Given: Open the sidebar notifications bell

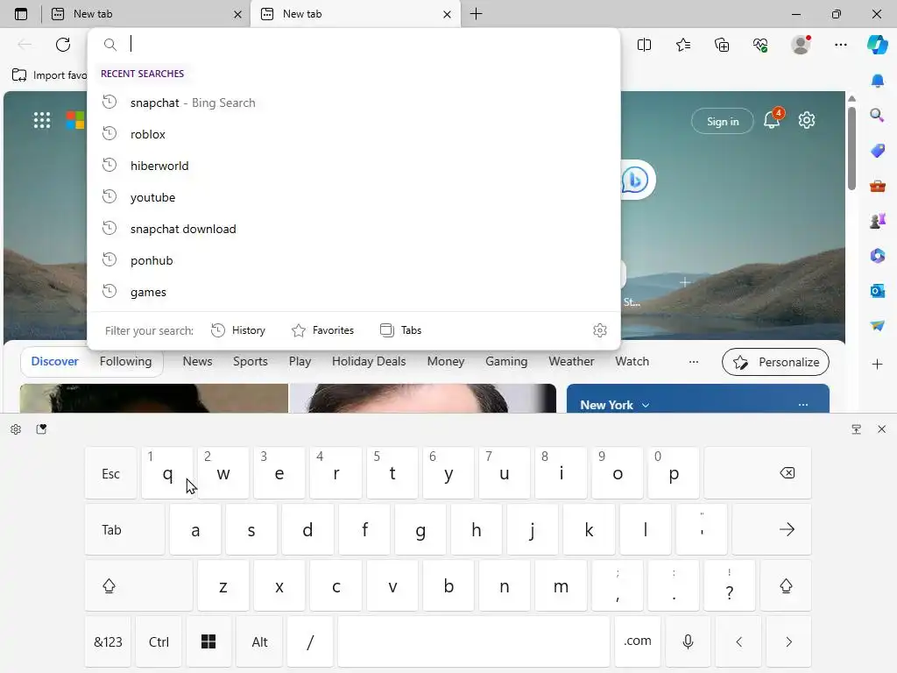Looking at the screenshot, I should (x=878, y=81).
